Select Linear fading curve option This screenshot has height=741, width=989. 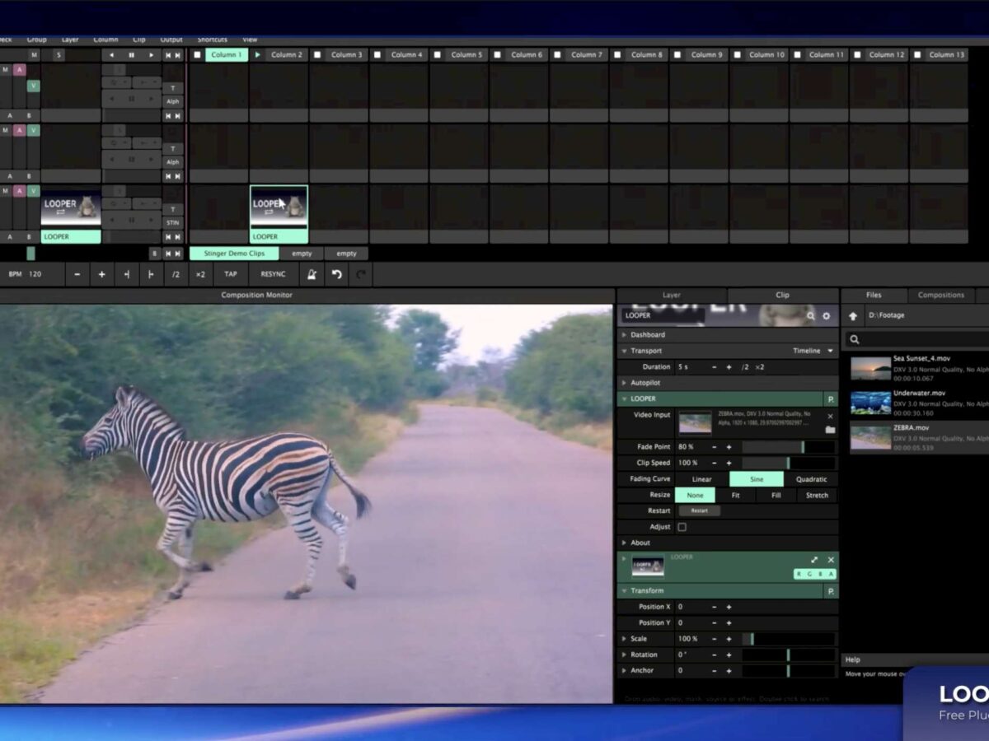coord(701,479)
